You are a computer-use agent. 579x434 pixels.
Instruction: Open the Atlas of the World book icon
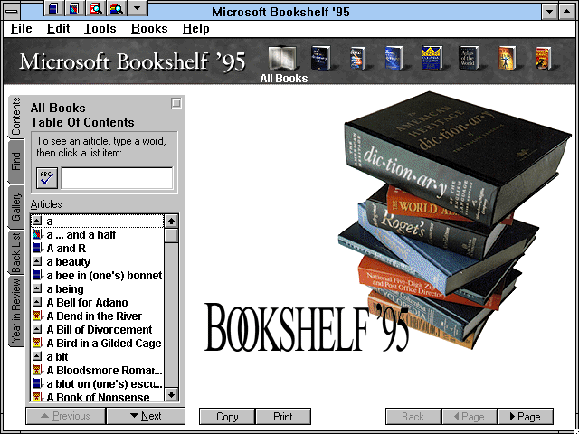tap(469, 58)
